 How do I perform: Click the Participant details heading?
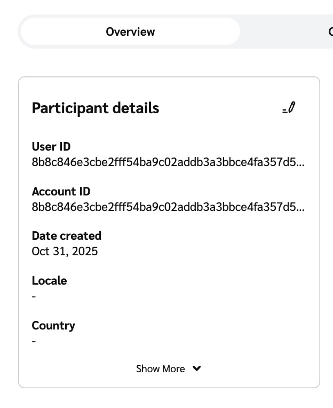tap(96, 108)
